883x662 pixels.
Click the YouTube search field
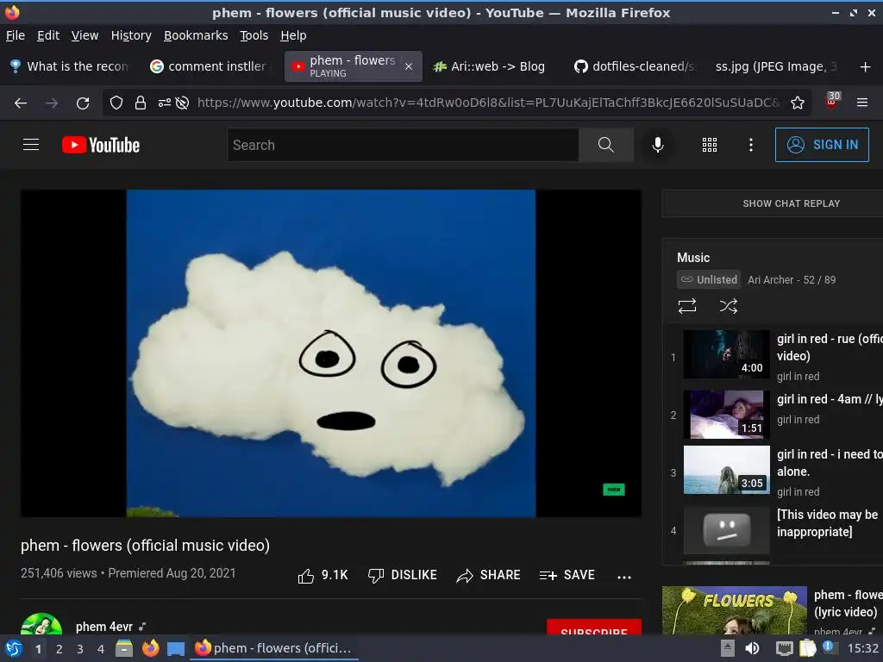point(403,145)
